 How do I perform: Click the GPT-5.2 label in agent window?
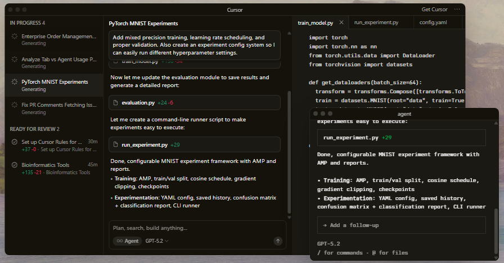click(x=328, y=244)
